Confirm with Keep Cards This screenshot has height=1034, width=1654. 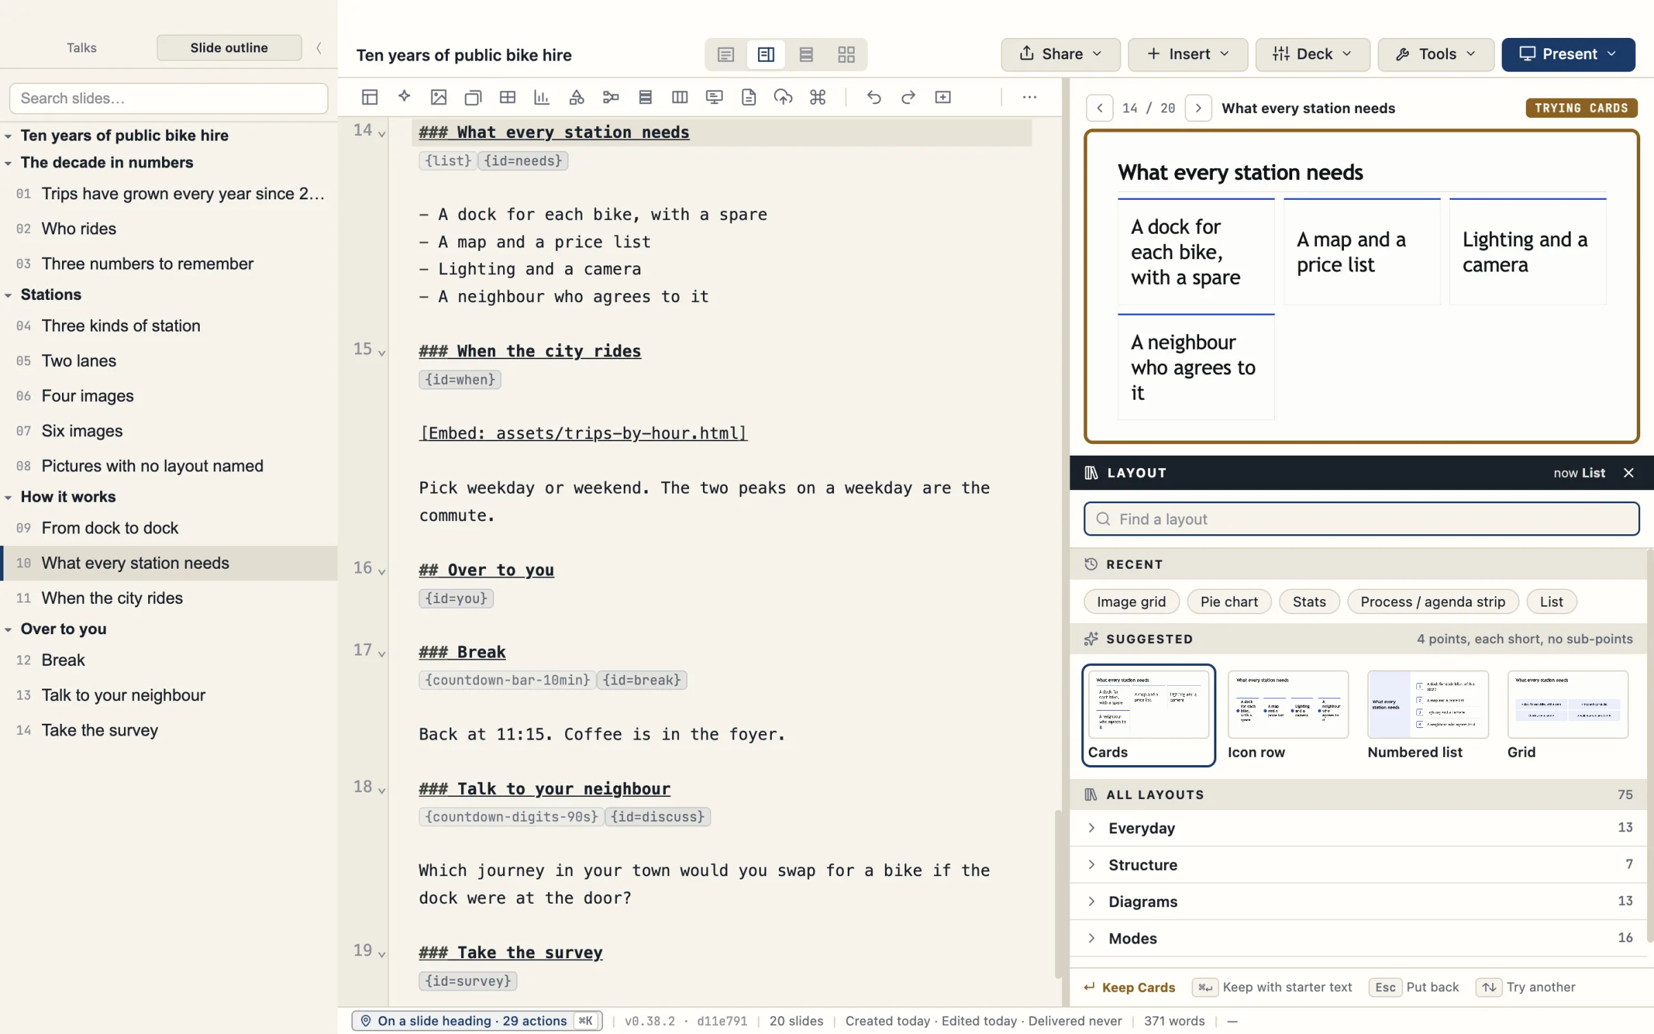click(x=1130, y=987)
